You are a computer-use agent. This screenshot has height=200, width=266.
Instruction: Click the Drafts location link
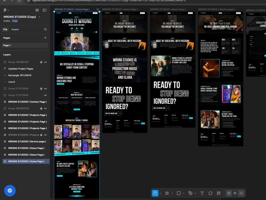7,21
